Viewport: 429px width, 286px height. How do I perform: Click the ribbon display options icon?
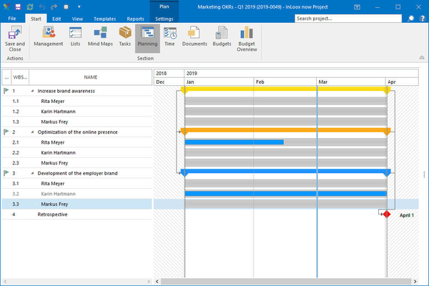[x=357, y=7]
